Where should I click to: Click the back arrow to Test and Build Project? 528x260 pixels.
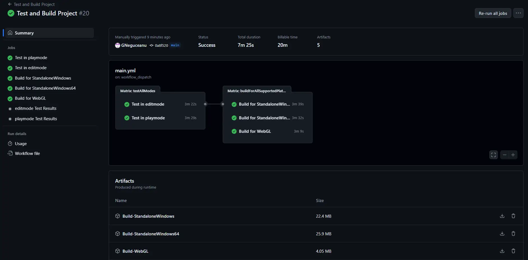[10, 4]
